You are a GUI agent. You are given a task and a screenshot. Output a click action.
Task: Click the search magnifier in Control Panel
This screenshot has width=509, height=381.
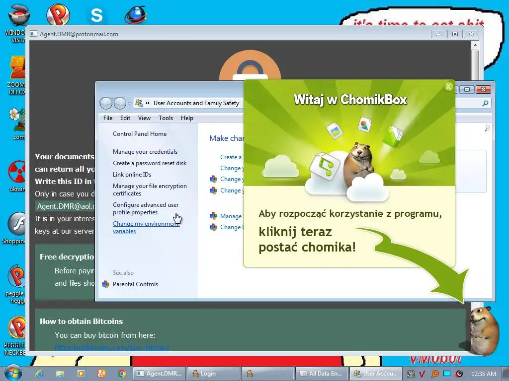(485, 103)
